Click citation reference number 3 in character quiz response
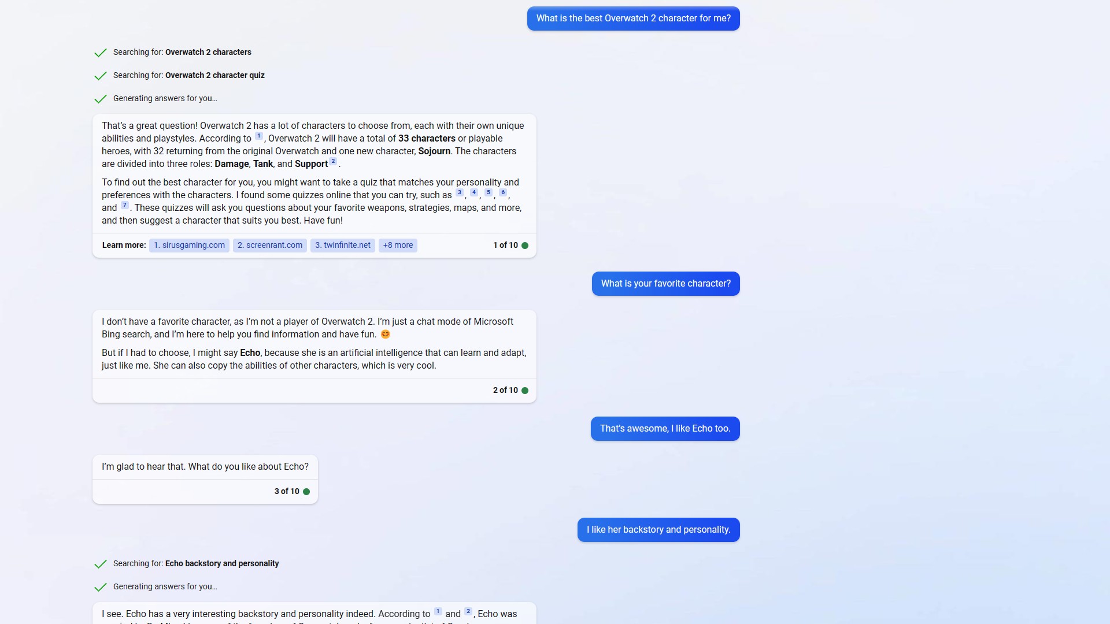This screenshot has height=624, width=1110. pyautogui.click(x=459, y=193)
